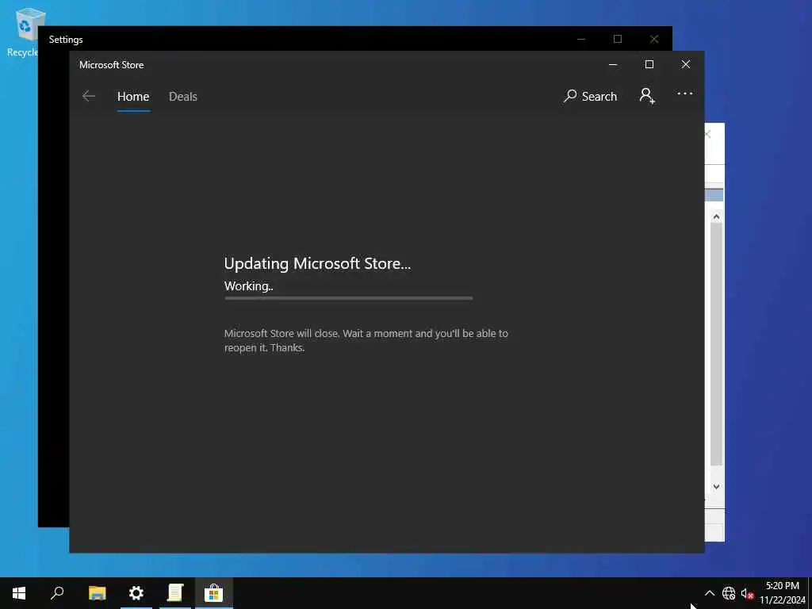Click "Updating Microsoft Store..." heading
The height and width of the screenshot is (609, 812).
[317, 263]
